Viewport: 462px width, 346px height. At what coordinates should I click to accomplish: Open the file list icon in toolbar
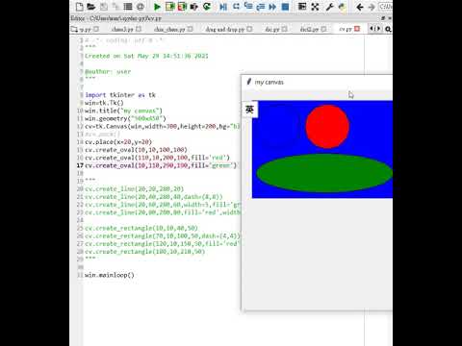(128, 7)
